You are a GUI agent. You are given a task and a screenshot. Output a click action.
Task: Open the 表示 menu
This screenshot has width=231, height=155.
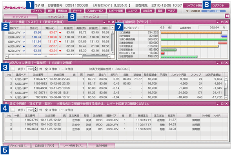click(x=50, y=11)
